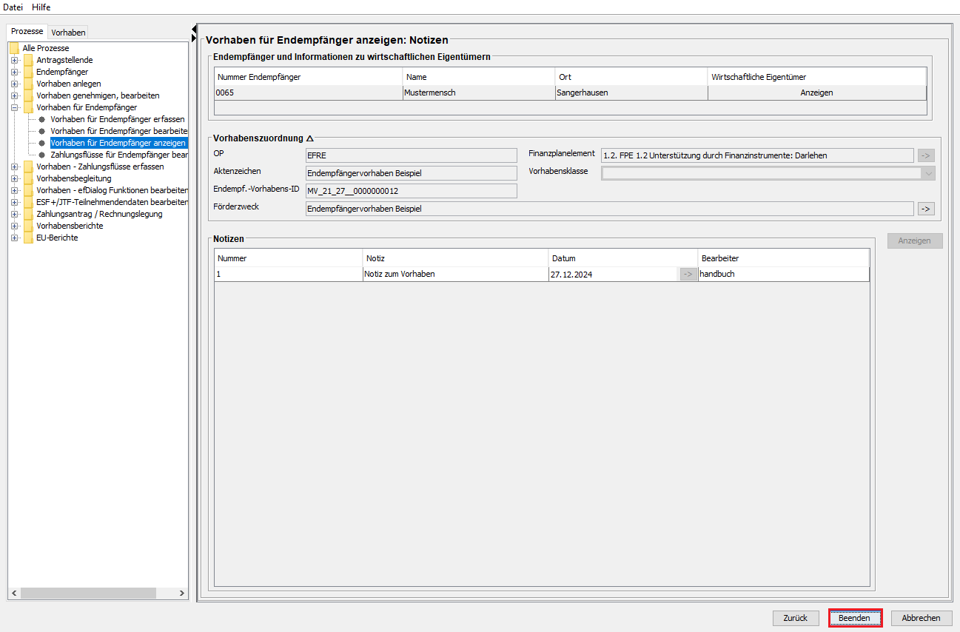960x632 pixels.
Task: Expand the Vorhaben anlegen node
Action: click(x=14, y=84)
